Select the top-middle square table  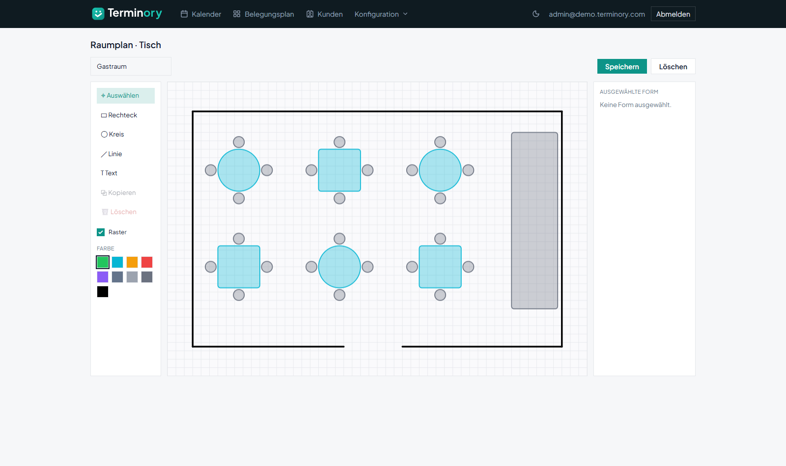pyautogui.click(x=339, y=170)
